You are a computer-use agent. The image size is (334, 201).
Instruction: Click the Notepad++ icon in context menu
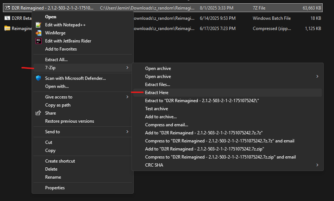tap(38, 25)
